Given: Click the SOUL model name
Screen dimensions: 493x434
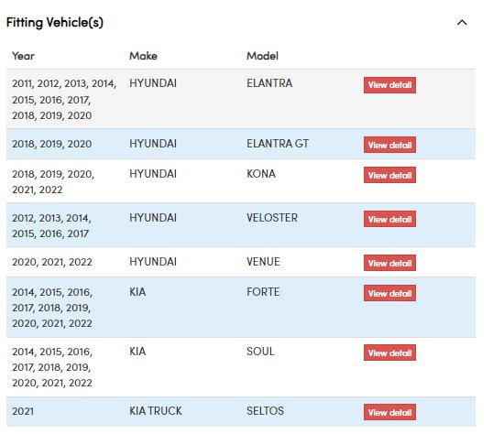Looking at the screenshot, I should [x=260, y=352].
